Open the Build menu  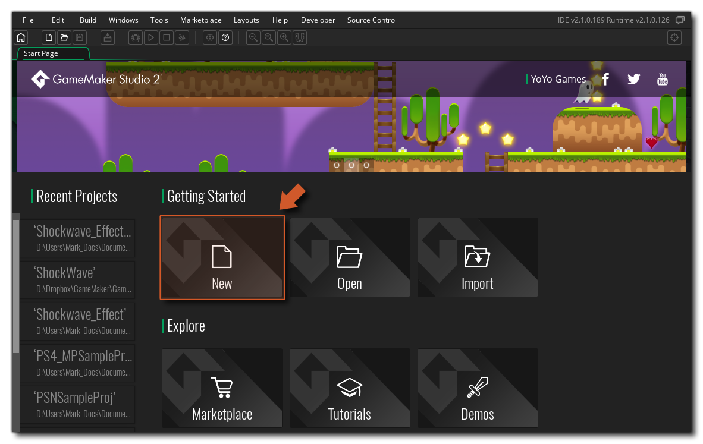coord(88,20)
